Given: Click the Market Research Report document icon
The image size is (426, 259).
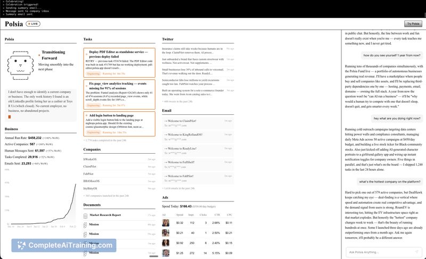Looking at the screenshot, I should click(85, 216).
